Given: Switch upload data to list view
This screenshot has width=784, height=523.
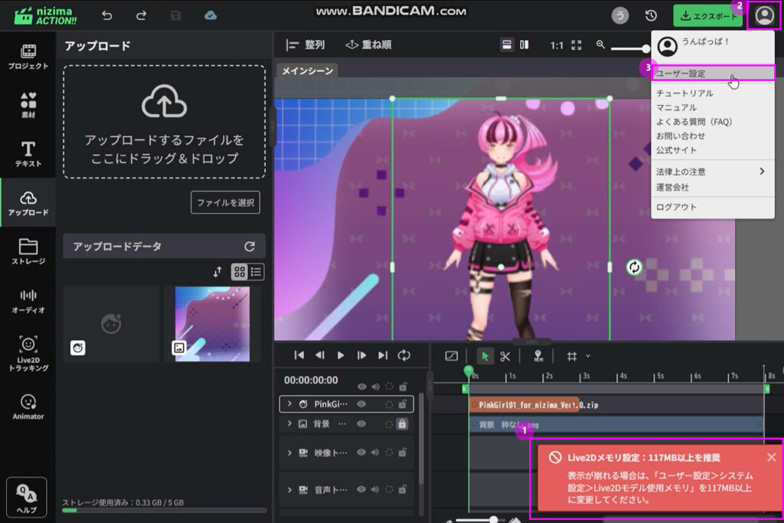Looking at the screenshot, I should coord(256,272).
